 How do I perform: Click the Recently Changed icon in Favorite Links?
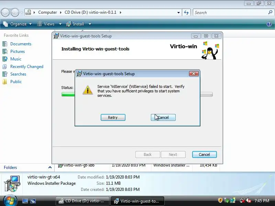click(x=5, y=67)
